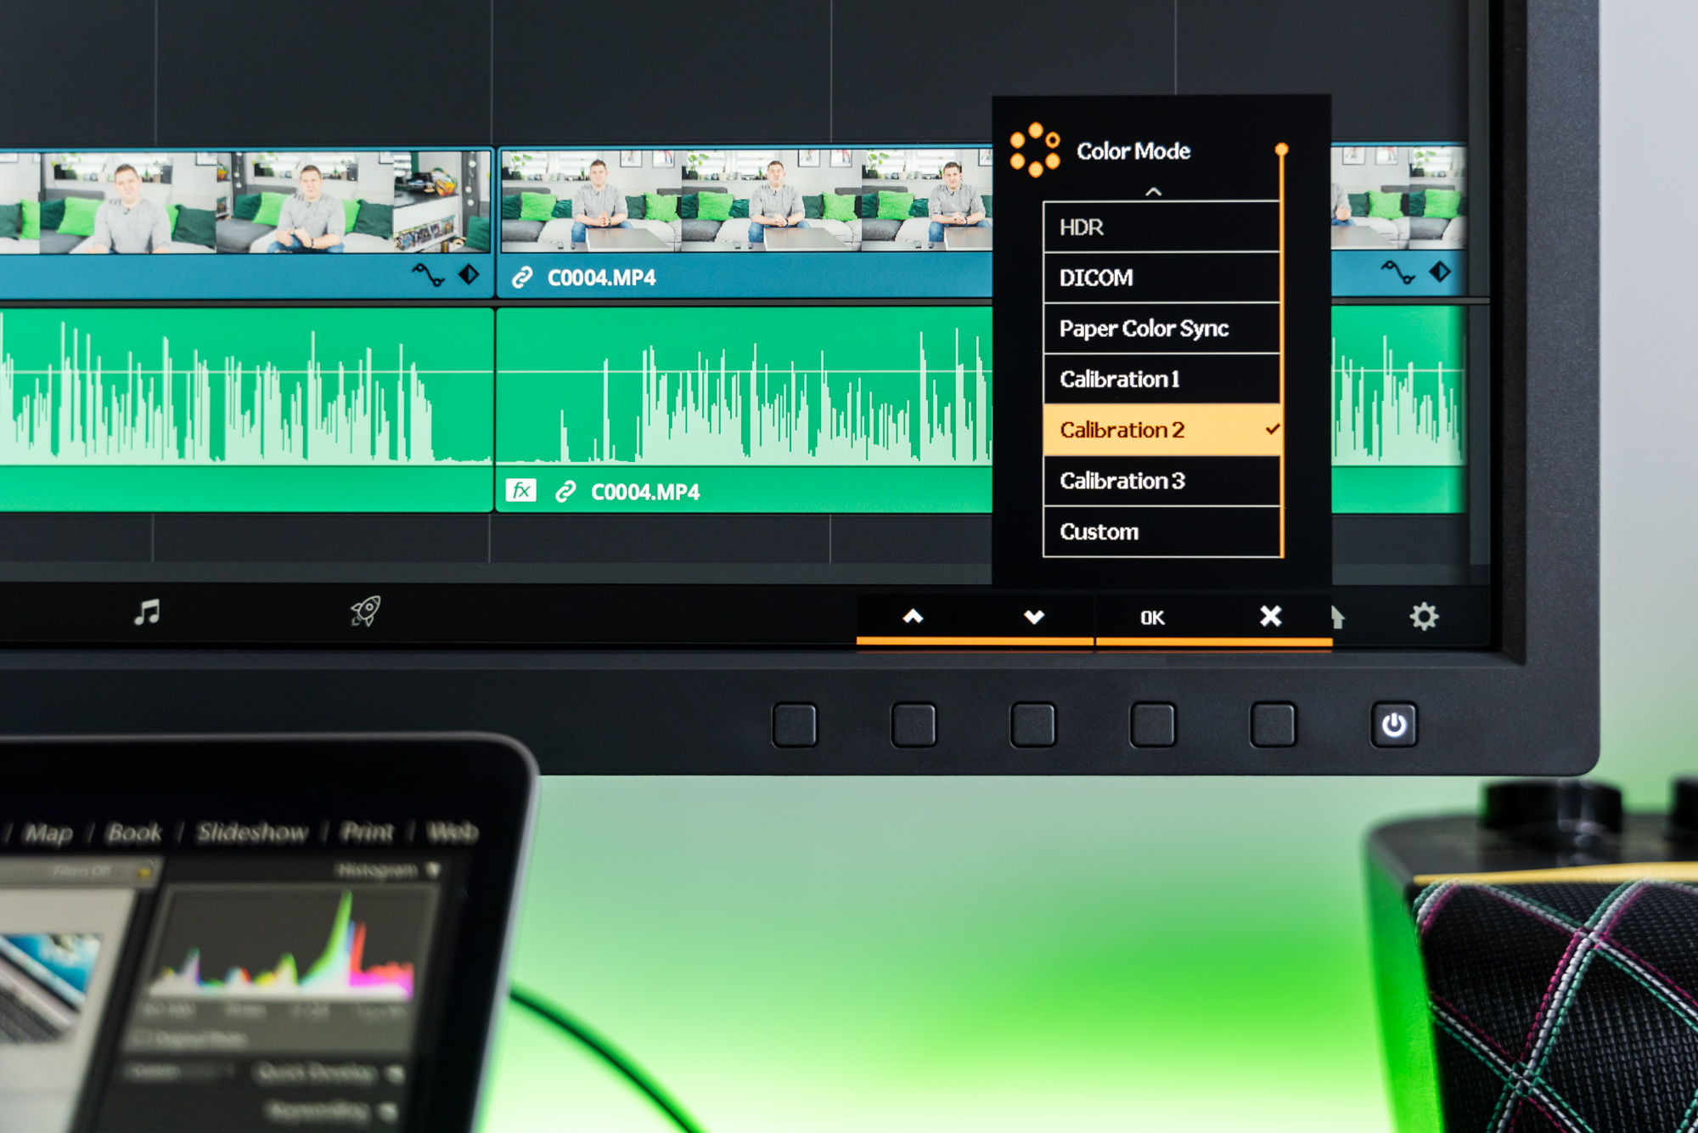
Task: Open Map module on the laptop
Action: point(48,834)
